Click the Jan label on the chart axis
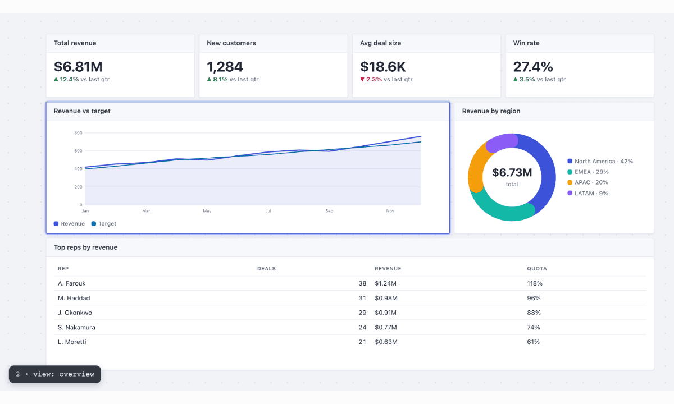The image size is (674, 404). [85, 211]
